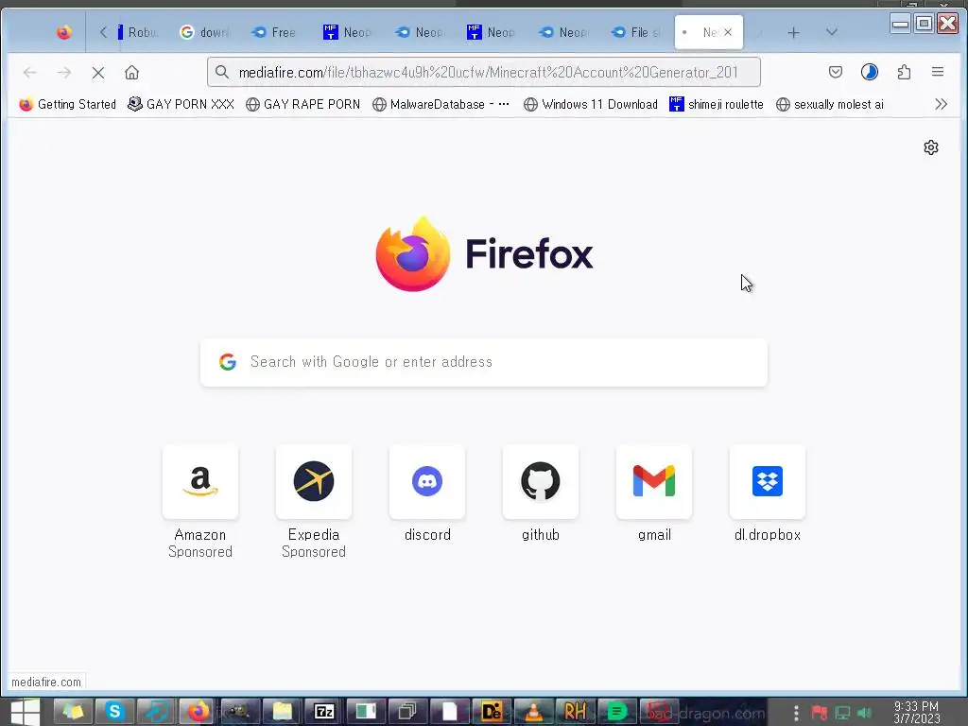968x726 pixels.
Task: Click the red flag tray icon
Action: point(820,713)
